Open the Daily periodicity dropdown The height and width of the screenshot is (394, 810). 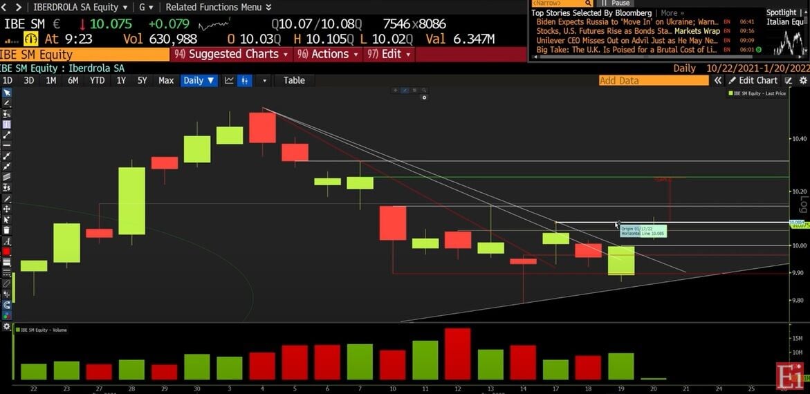click(x=199, y=81)
